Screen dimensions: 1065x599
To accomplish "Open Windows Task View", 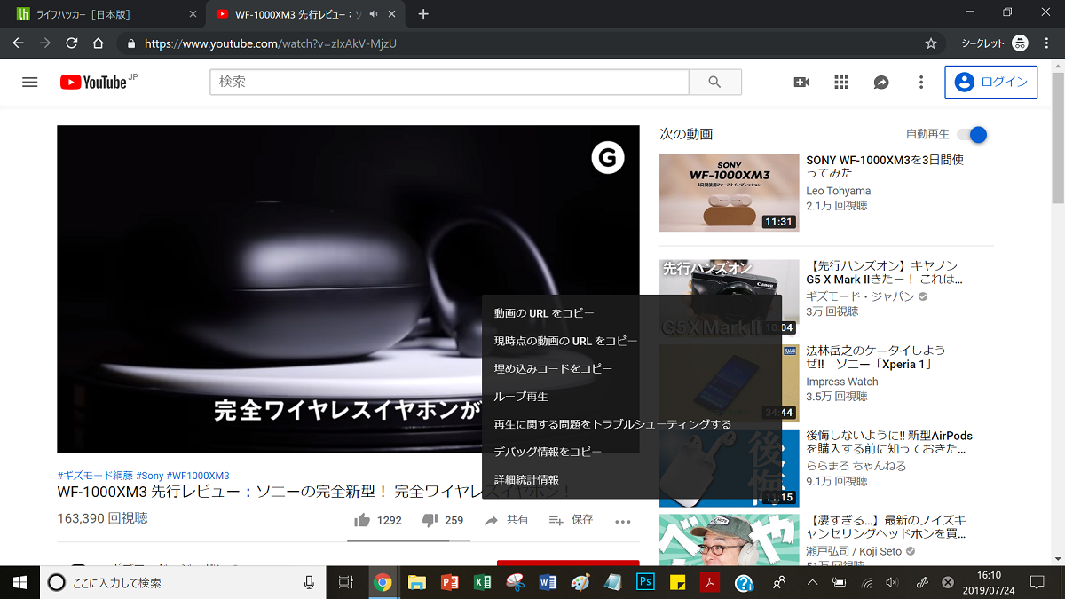I will coord(346,583).
